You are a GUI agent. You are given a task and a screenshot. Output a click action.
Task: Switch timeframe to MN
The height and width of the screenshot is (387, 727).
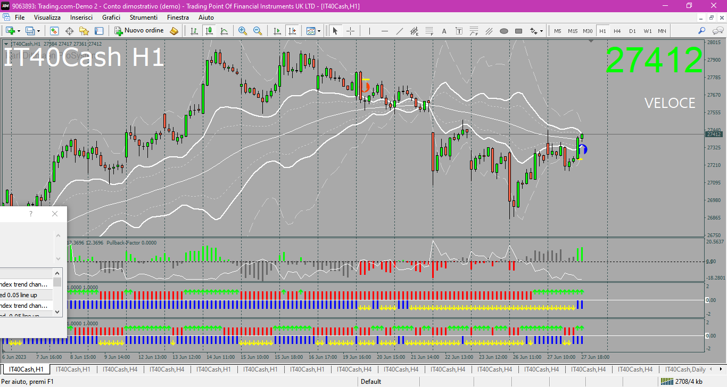[662, 31]
